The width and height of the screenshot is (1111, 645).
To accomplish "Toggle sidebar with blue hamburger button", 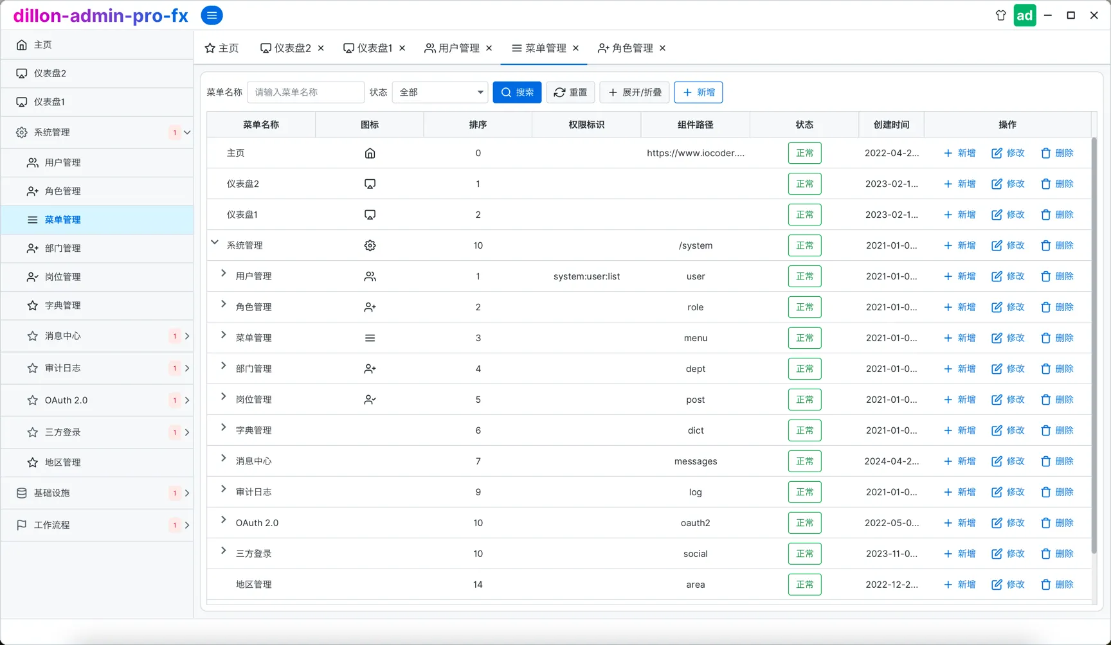I will pyautogui.click(x=212, y=15).
